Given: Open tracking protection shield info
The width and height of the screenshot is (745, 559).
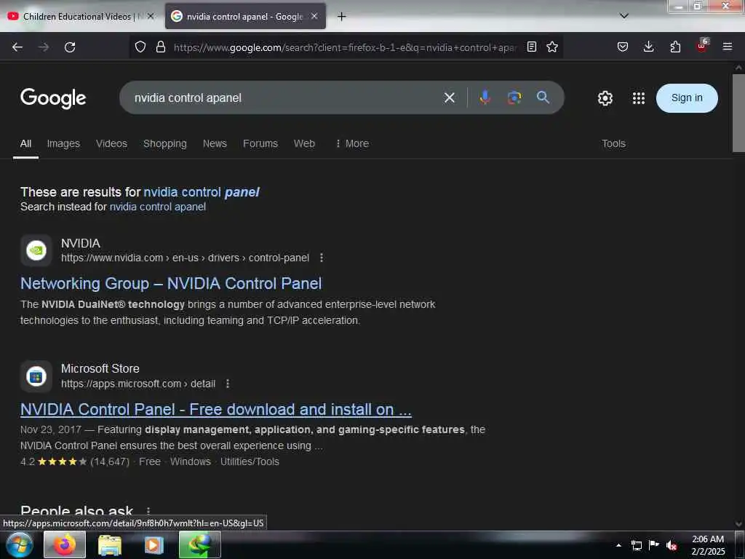Looking at the screenshot, I should point(140,47).
